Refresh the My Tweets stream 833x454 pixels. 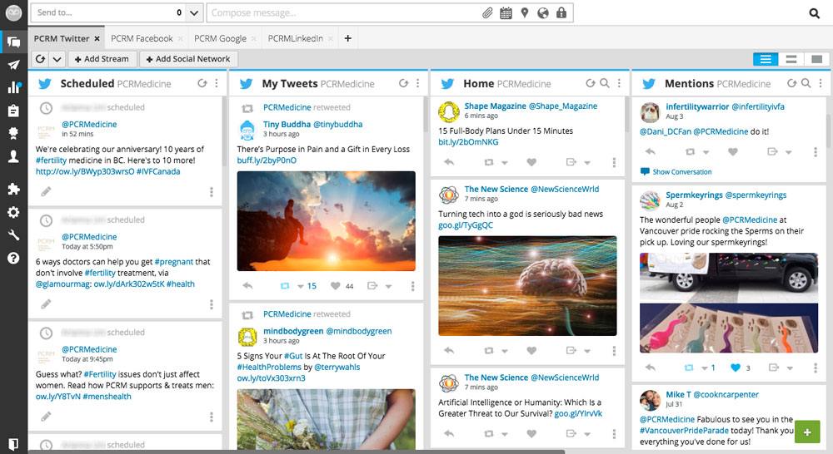(403, 83)
